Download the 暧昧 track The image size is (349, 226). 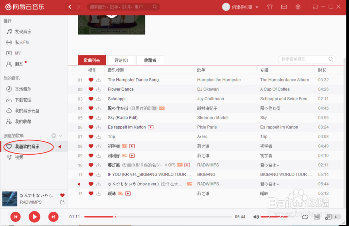99,194
